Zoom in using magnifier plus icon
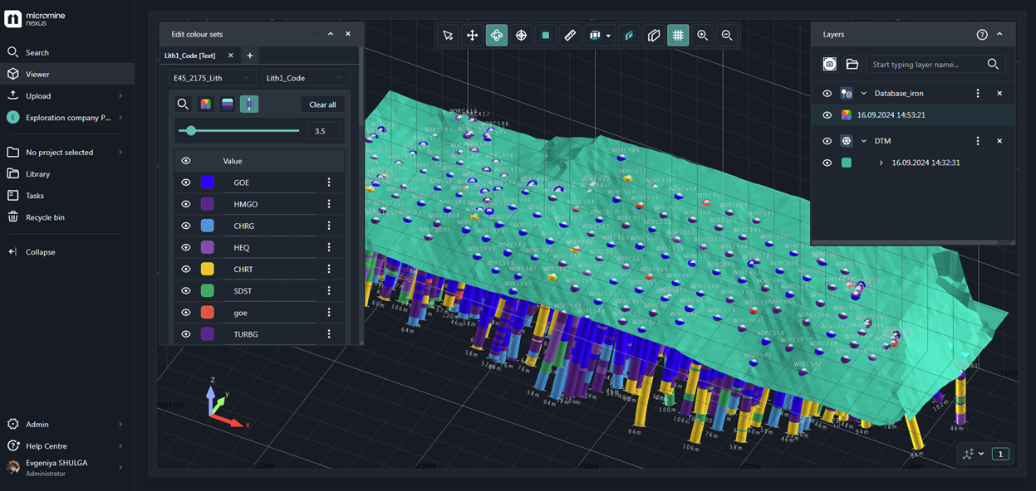Image resolution: width=1036 pixels, height=491 pixels. point(703,35)
